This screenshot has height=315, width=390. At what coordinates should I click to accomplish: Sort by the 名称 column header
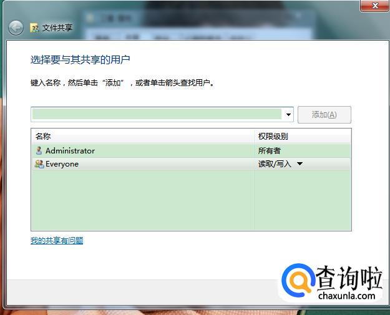(142, 136)
